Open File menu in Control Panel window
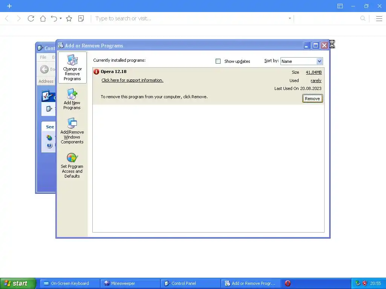This screenshot has width=386, height=289. pos(43,57)
